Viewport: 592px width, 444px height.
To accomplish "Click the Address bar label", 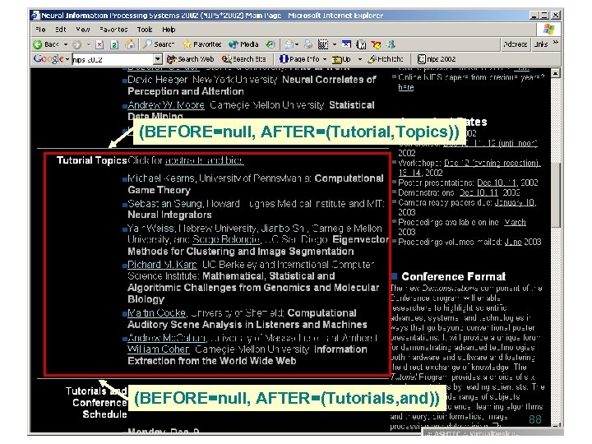I will tap(515, 44).
